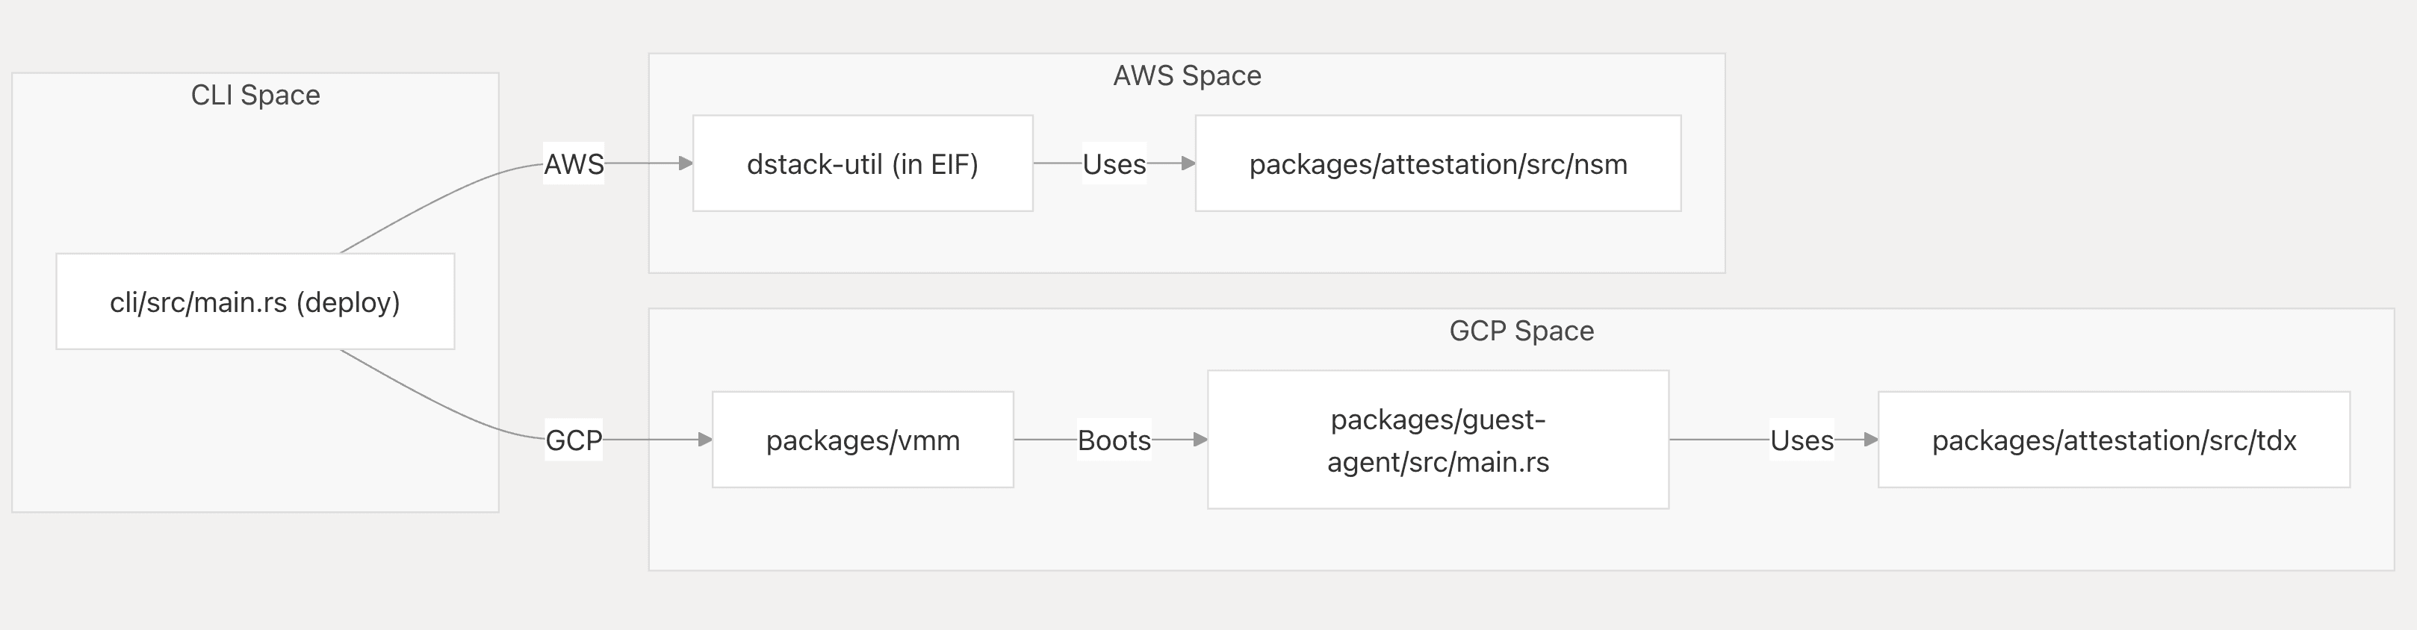Click the arrowhead entering the packages/vmm node
Image resolution: width=2417 pixels, height=630 pixels.
[706, 440]
